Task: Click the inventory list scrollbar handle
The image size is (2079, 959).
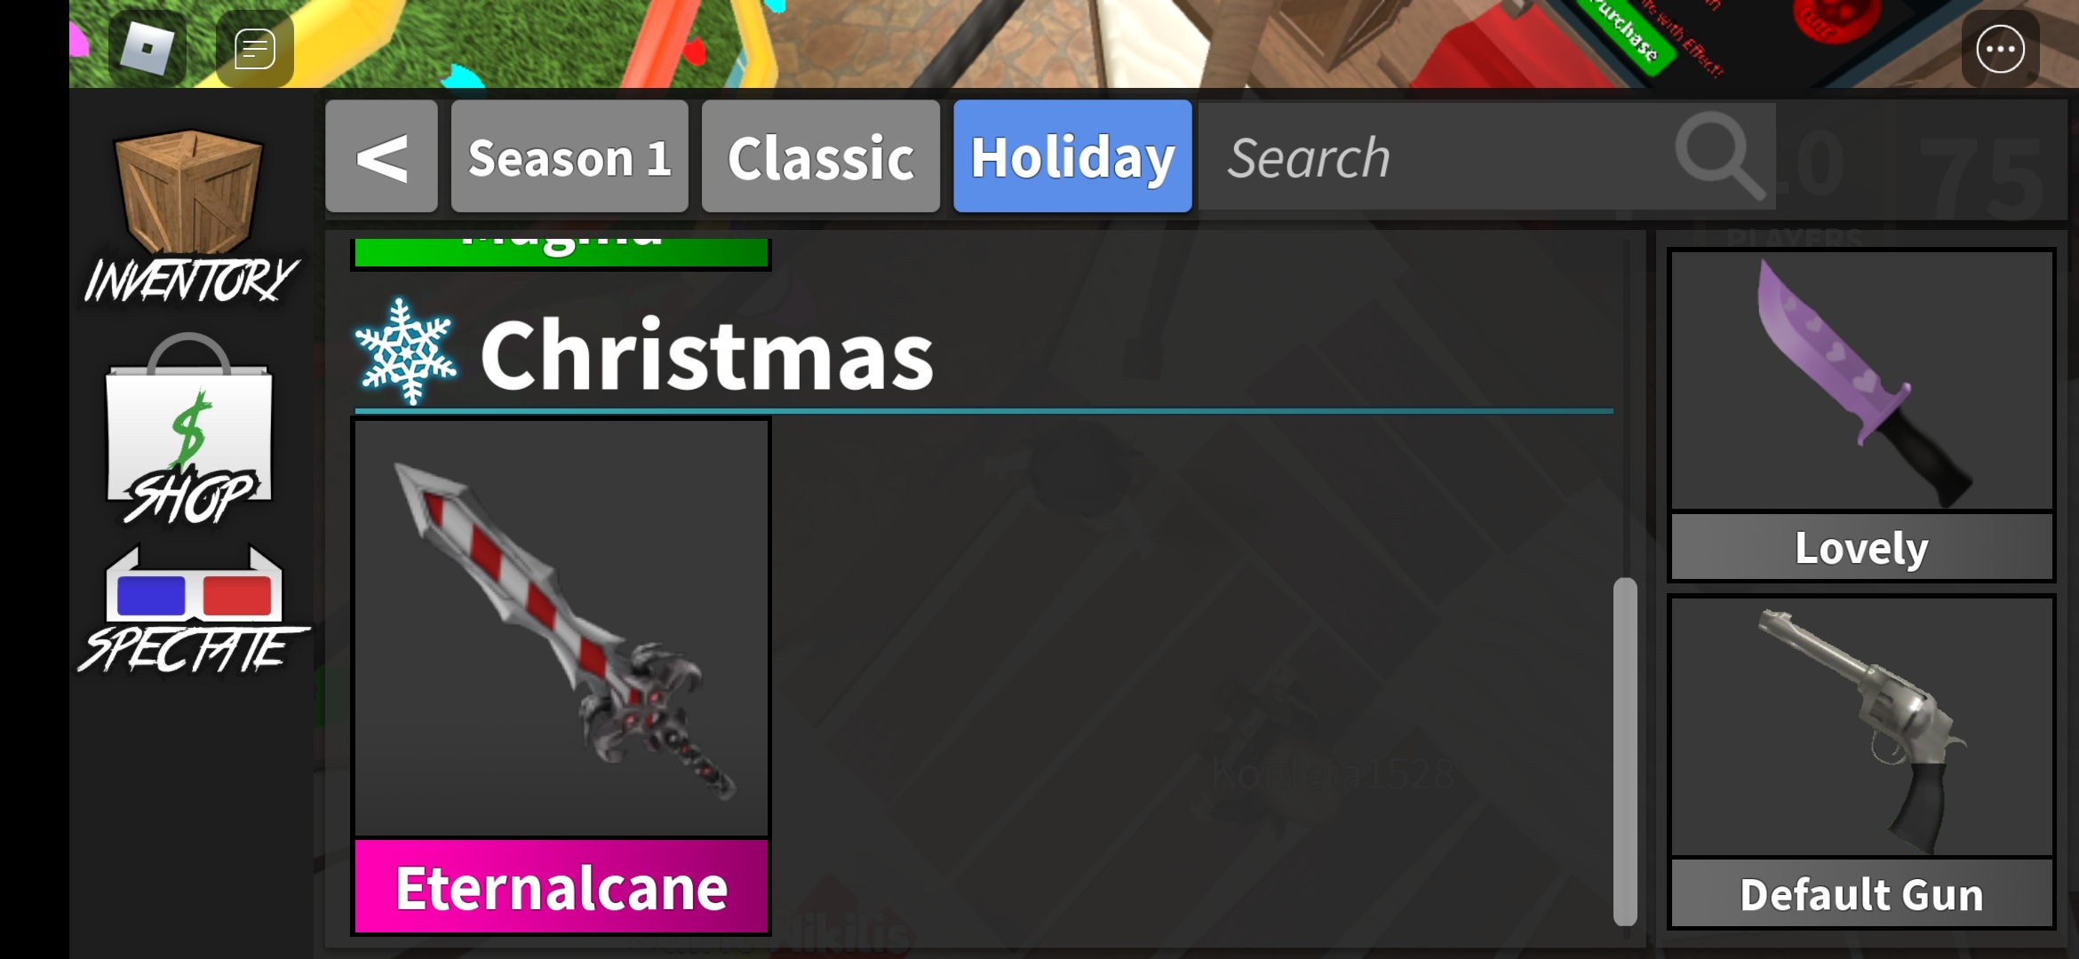Action: tap(1625, 751)
